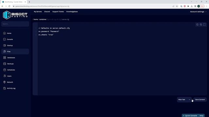Focus the sidebar Search field

(15, 24)
